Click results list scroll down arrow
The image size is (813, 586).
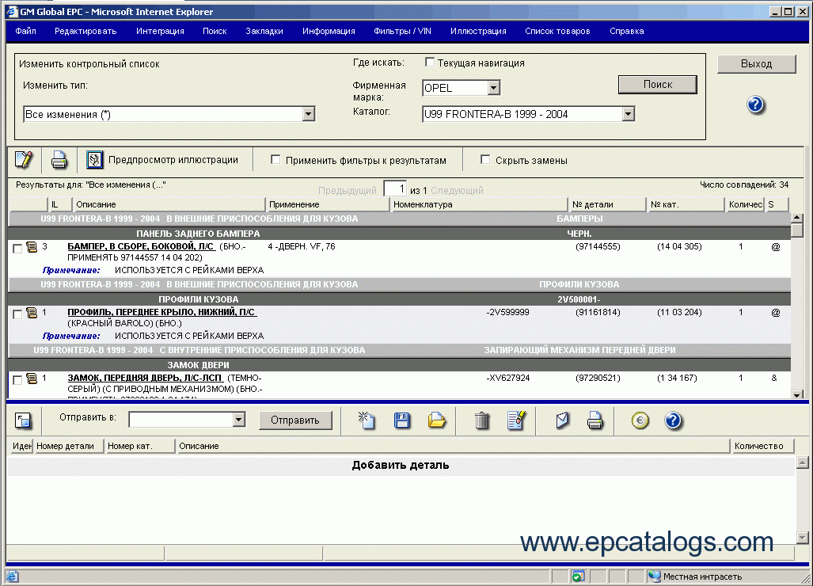point(797,394)
